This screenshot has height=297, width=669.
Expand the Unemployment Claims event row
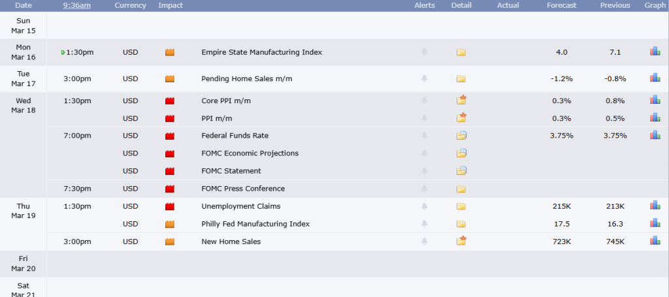(240, 206)
